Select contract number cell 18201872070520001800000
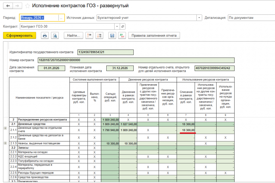Image resolution: width=275 pixels, height=183 pixels. click(136, 60)
